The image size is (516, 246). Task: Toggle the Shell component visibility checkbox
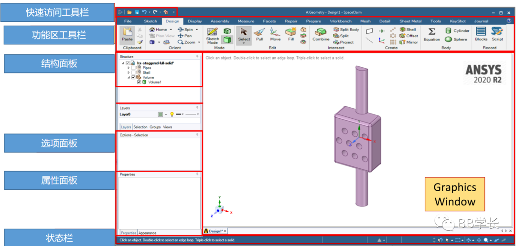(133, 72)
